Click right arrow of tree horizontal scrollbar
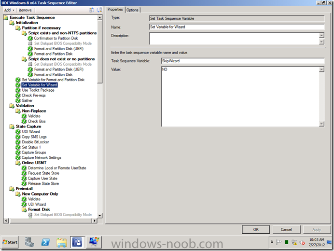Image resolution: width=334 pixels, height=251 pixels. pos(95,221)
